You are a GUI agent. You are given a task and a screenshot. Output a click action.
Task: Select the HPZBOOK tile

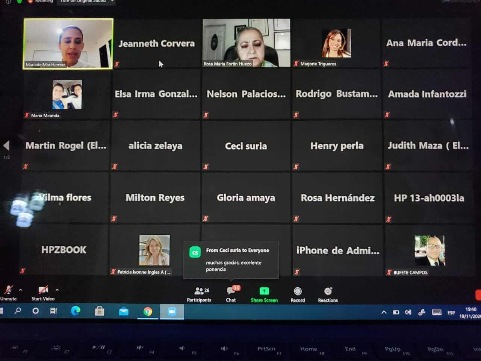[64, 250]
